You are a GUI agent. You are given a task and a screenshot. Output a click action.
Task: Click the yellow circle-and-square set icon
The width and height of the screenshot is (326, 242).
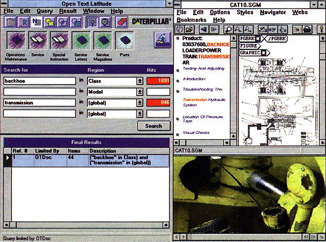(49, 22)
